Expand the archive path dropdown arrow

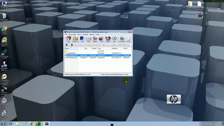[x=131, y=45]
